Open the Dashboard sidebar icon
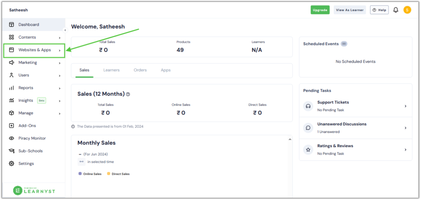 click(x=12, y=24)
